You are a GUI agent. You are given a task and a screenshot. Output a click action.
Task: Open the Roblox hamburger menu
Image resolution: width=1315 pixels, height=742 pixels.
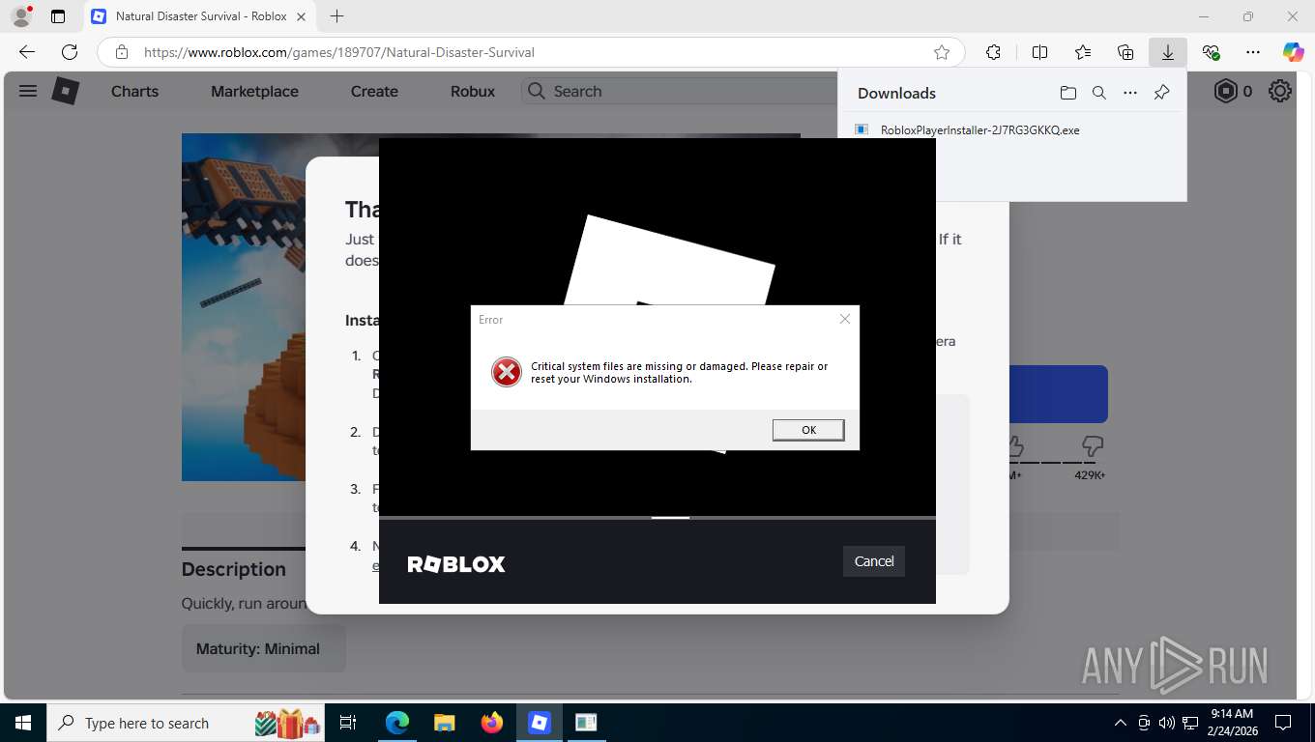click(28, 91)
